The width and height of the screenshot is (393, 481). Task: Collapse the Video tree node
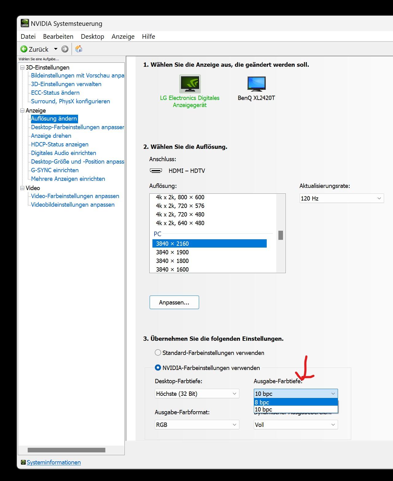coord(22,188)
